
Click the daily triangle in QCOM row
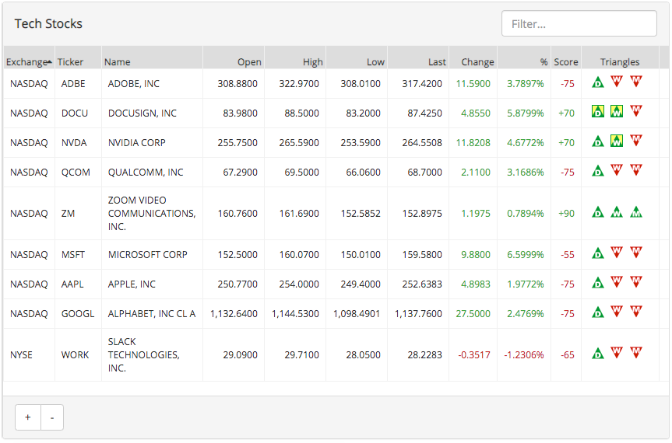pyautogui.click(x=597, y=171)
